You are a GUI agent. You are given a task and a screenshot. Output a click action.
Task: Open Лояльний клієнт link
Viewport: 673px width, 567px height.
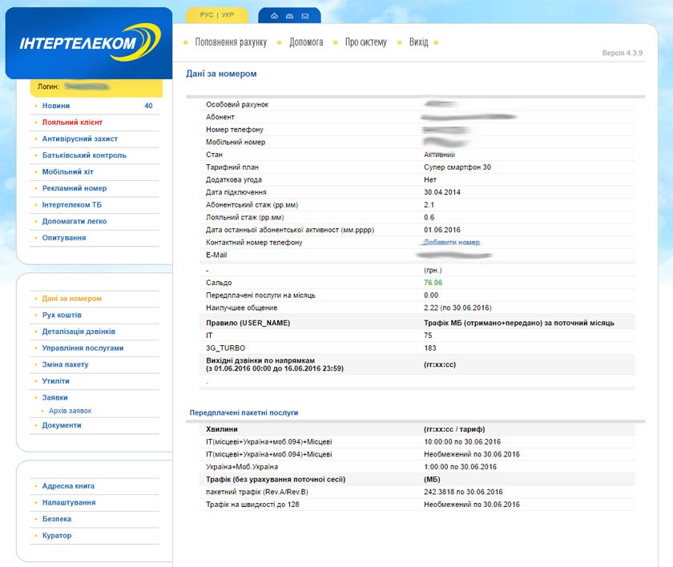coord(72,123)
